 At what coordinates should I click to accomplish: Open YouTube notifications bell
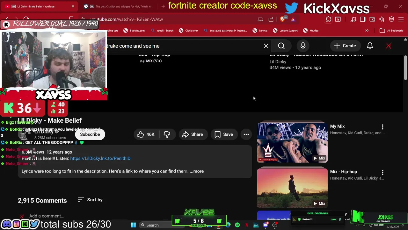click(x=370, y=46)
